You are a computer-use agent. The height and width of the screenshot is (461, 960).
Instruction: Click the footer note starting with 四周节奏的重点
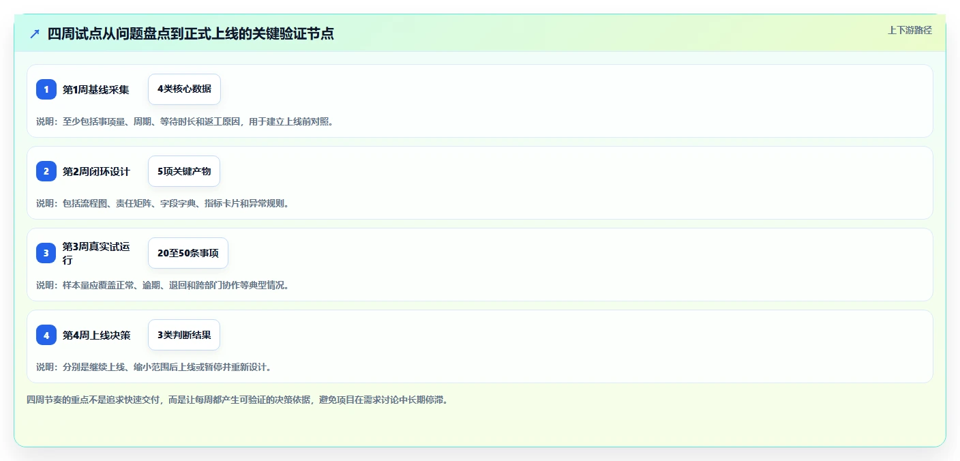(x=237, y=400)
